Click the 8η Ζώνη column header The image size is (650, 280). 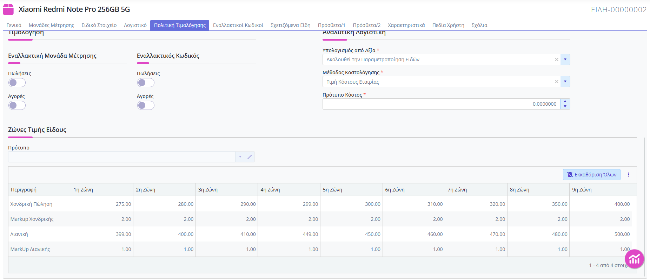538,190
